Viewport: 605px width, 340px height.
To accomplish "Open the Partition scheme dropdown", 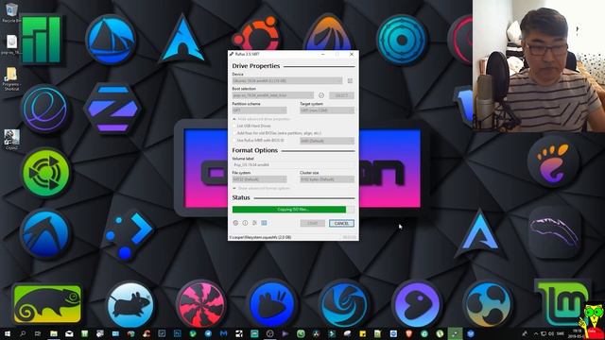I will click(x=259, y=110).
